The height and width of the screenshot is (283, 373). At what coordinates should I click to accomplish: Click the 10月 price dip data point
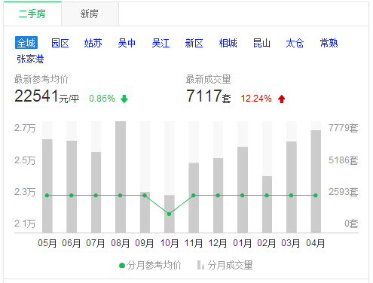[169, 214]
